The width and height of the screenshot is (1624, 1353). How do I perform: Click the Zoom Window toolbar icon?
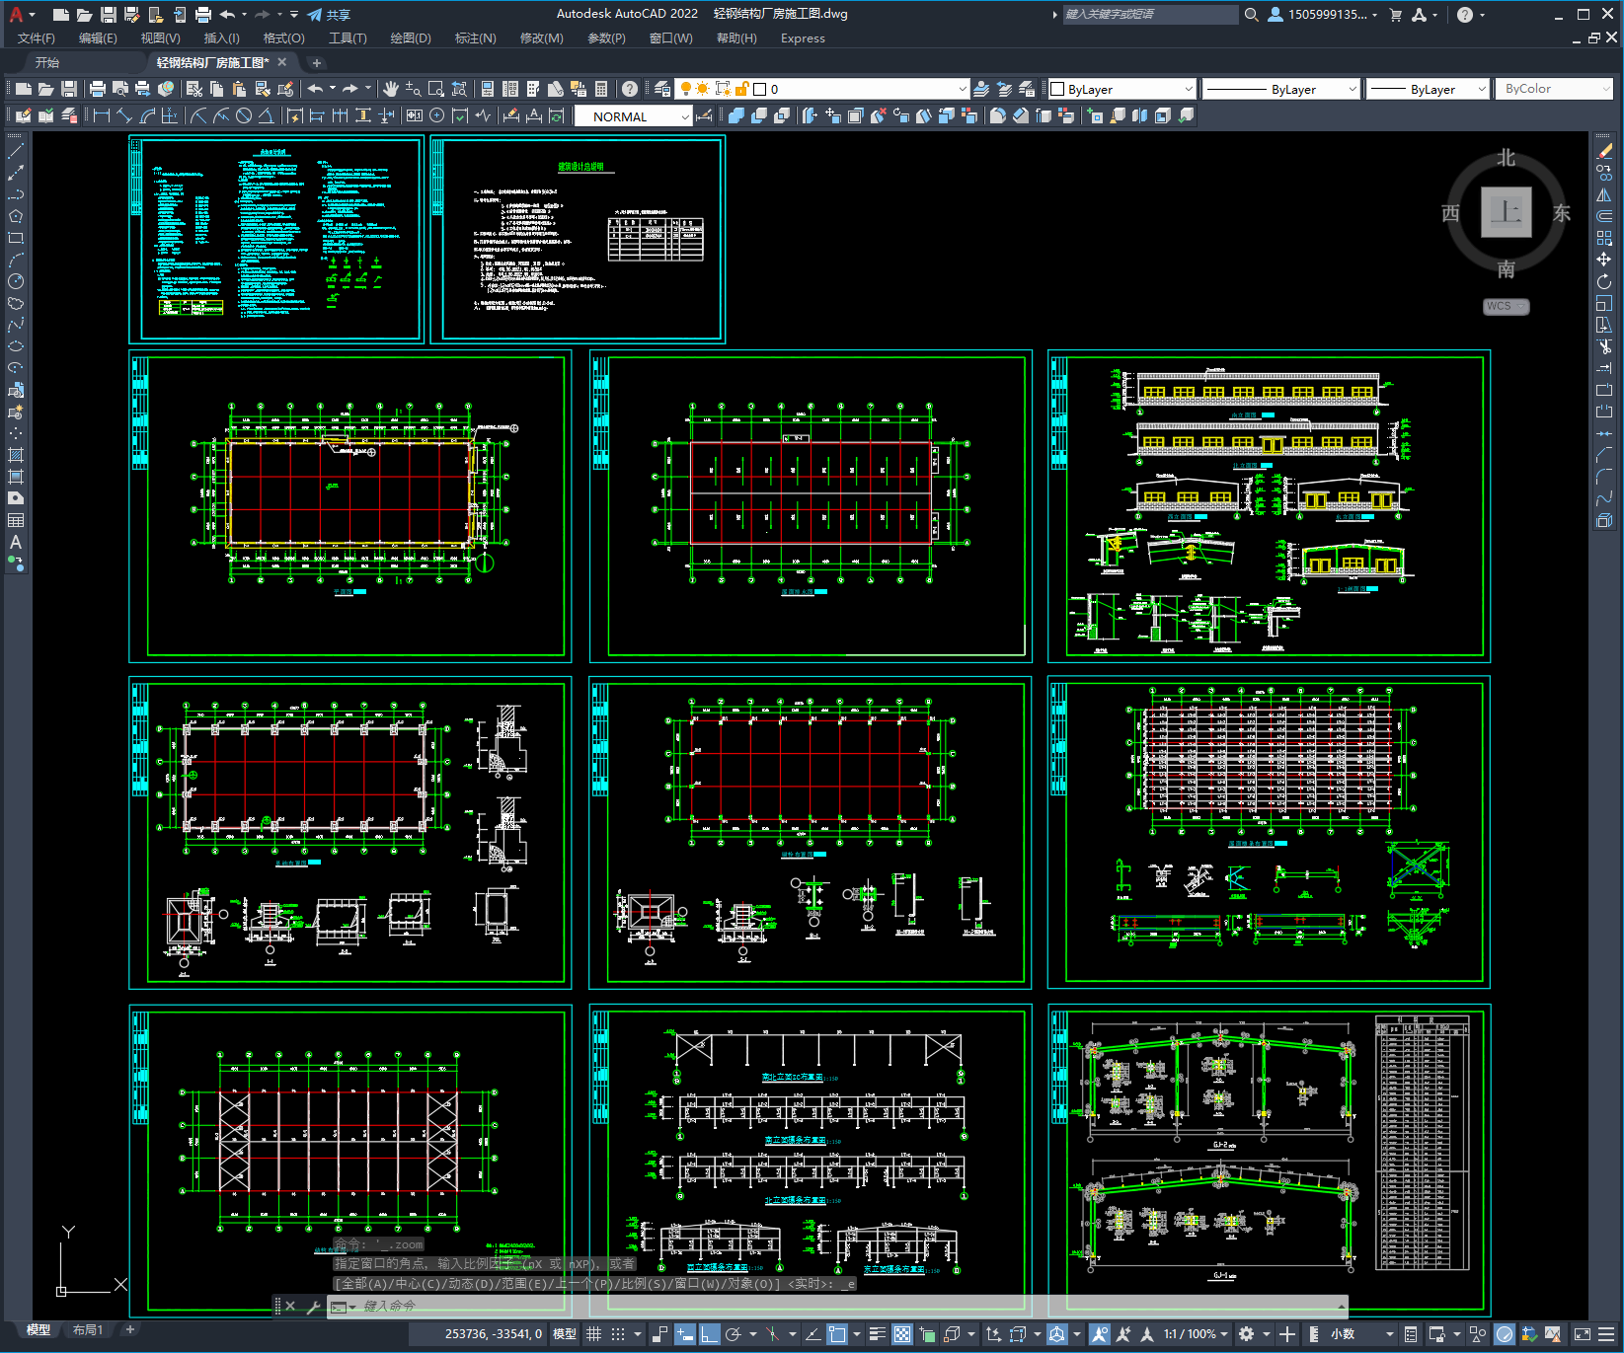pos(436,89)
